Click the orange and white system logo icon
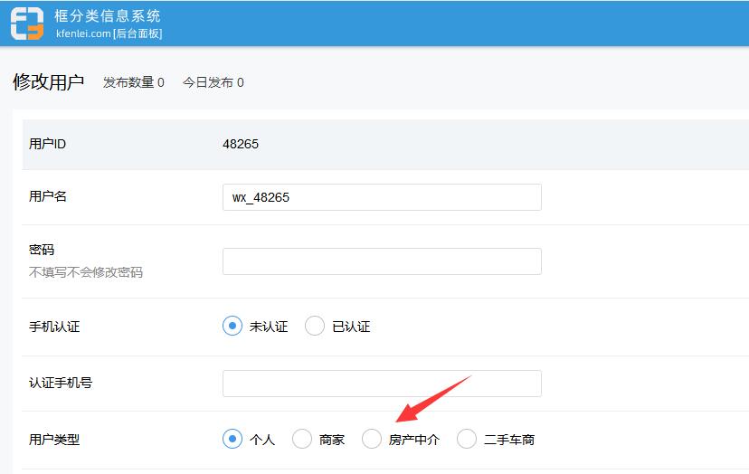The image size is (749, 474). click(x=27, y=24)
